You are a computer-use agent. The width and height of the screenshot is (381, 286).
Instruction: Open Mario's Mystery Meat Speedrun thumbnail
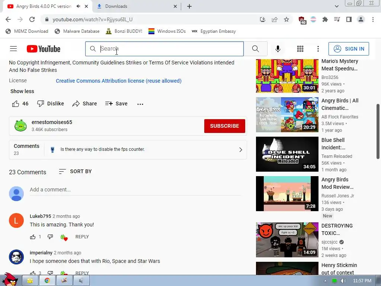[287, 76]
